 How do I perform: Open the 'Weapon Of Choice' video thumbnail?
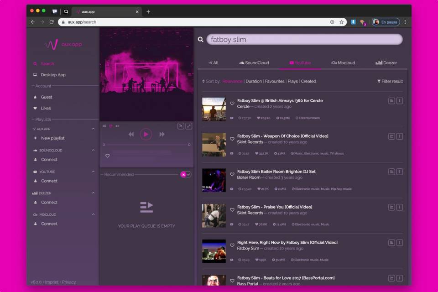214,145
